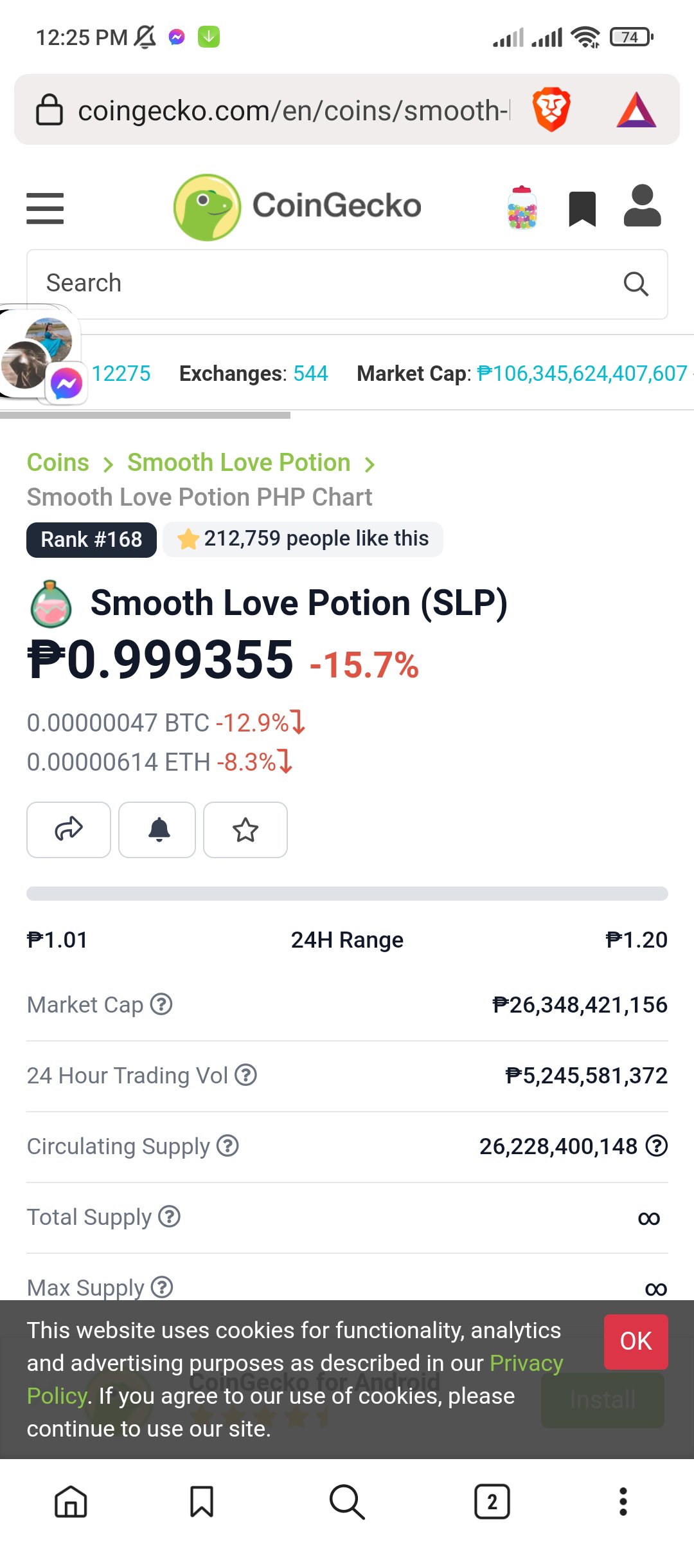694x1544 pixels.
Task: Open the user account profile icon
Action: pos(643,206)
